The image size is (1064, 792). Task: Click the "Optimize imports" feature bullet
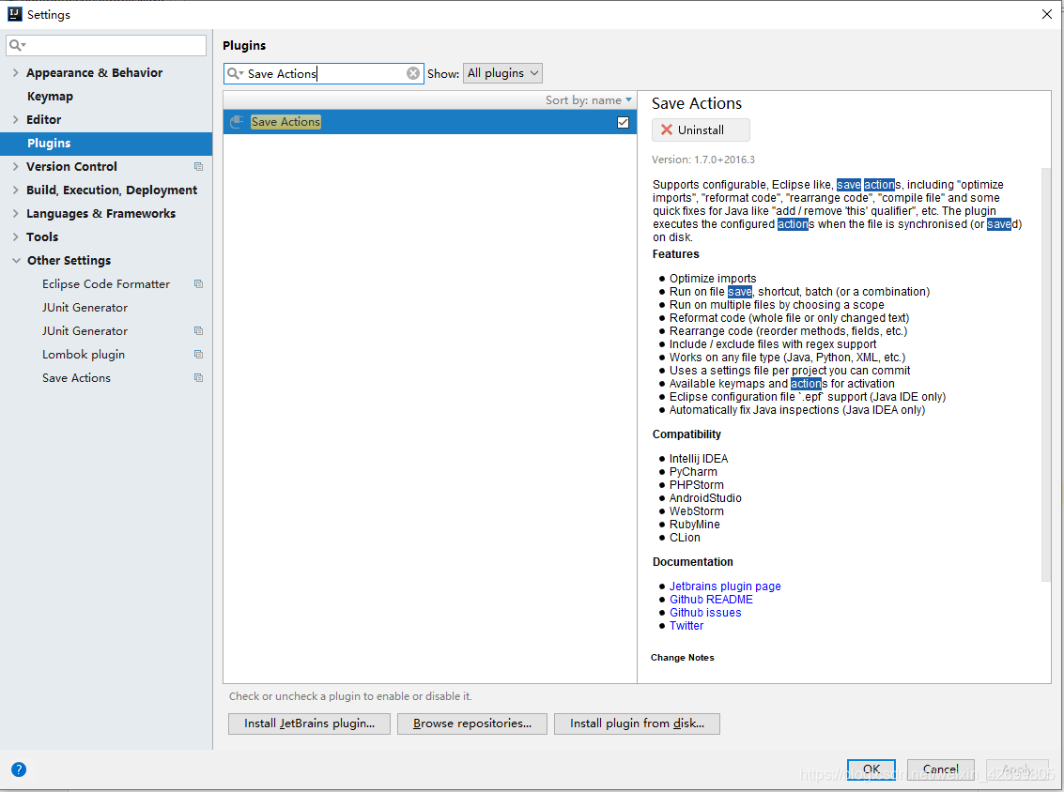pyautogui.click(x=713, y=279)
